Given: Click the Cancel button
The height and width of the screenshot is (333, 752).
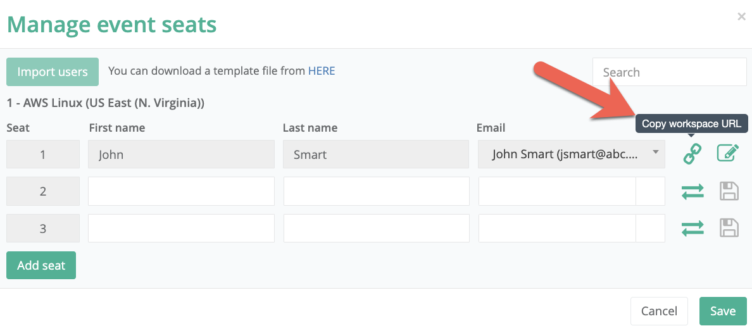Looking at the screenshot, I should tap(659, 311).
